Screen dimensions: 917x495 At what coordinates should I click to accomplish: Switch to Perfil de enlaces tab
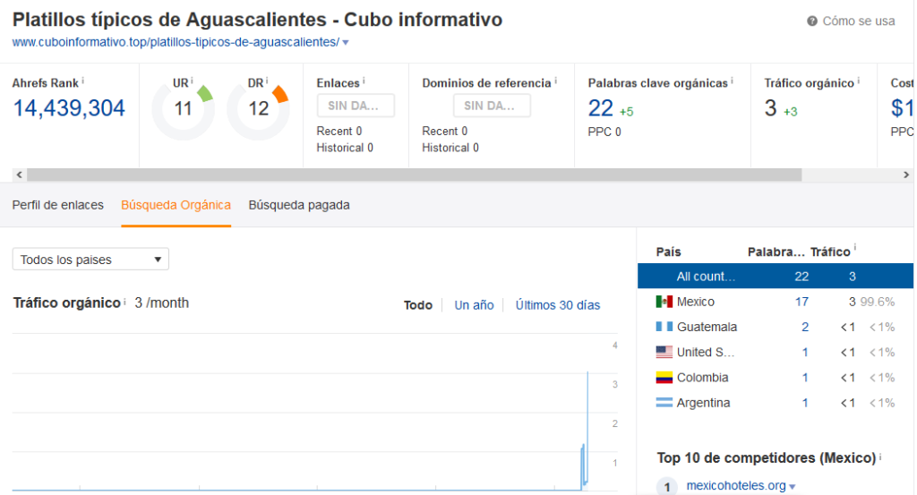click(x=58, y=205)
